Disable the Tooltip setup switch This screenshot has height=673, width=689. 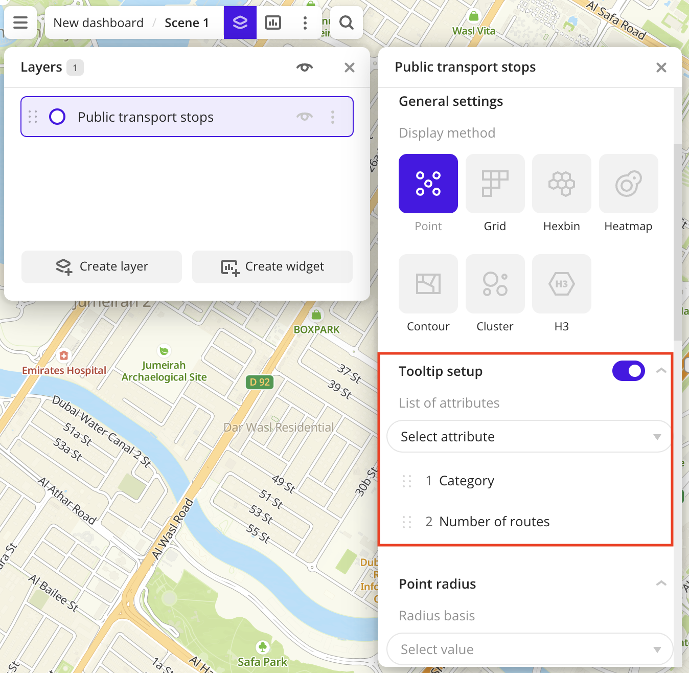click(628, 371)
